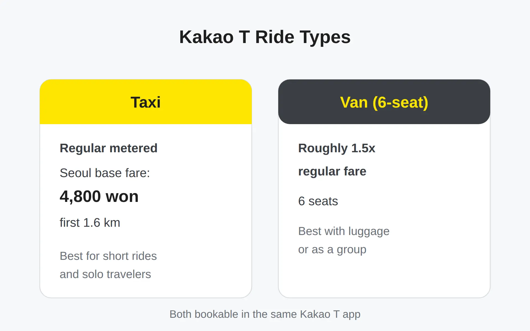
Task: Click the first 1.6 km text
Action: [x=90, y=223]
